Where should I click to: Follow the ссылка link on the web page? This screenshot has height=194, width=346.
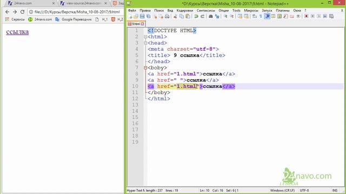click(x=17, y=32)
